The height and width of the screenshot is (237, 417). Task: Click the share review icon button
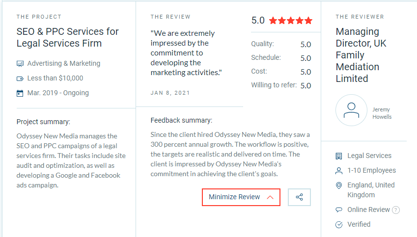(x=299, y=197)
